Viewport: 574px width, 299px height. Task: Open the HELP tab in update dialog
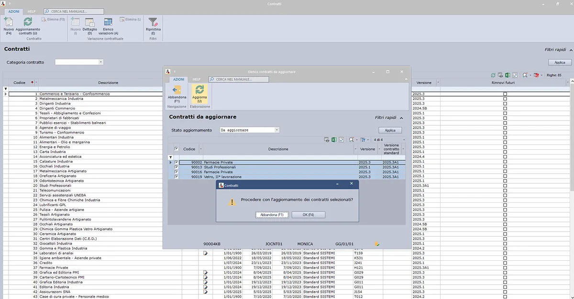196,79
